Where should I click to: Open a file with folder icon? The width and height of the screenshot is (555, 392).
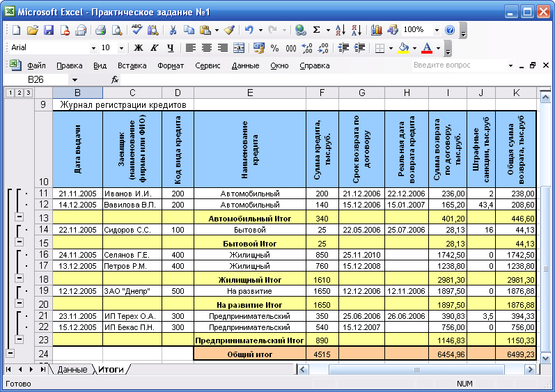pyautogui.click(x=32, y=30)
